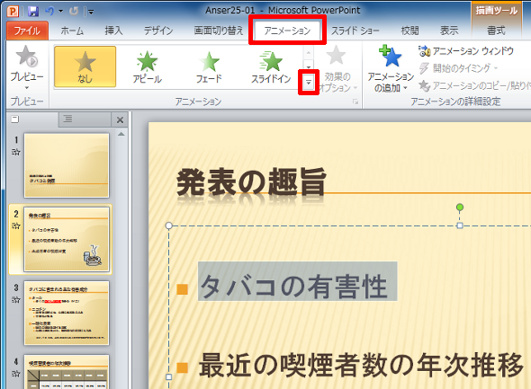Image resolution: width=531 pixels, height=389 pixels.
Task: Open the undo history dropdown arrow
Action: click(x=60, y=11)
